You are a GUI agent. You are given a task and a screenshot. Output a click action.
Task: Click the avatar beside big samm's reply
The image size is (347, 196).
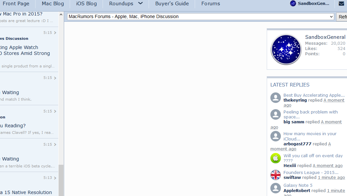click(276, 114)
